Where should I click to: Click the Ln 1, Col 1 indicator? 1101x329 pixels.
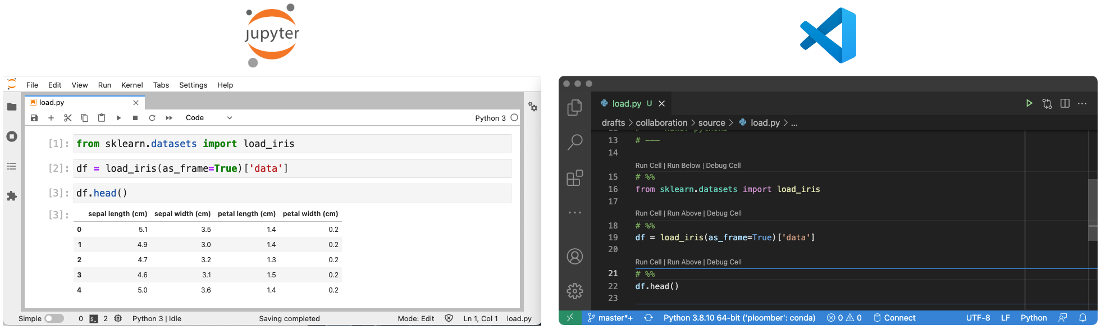(481, 318)
